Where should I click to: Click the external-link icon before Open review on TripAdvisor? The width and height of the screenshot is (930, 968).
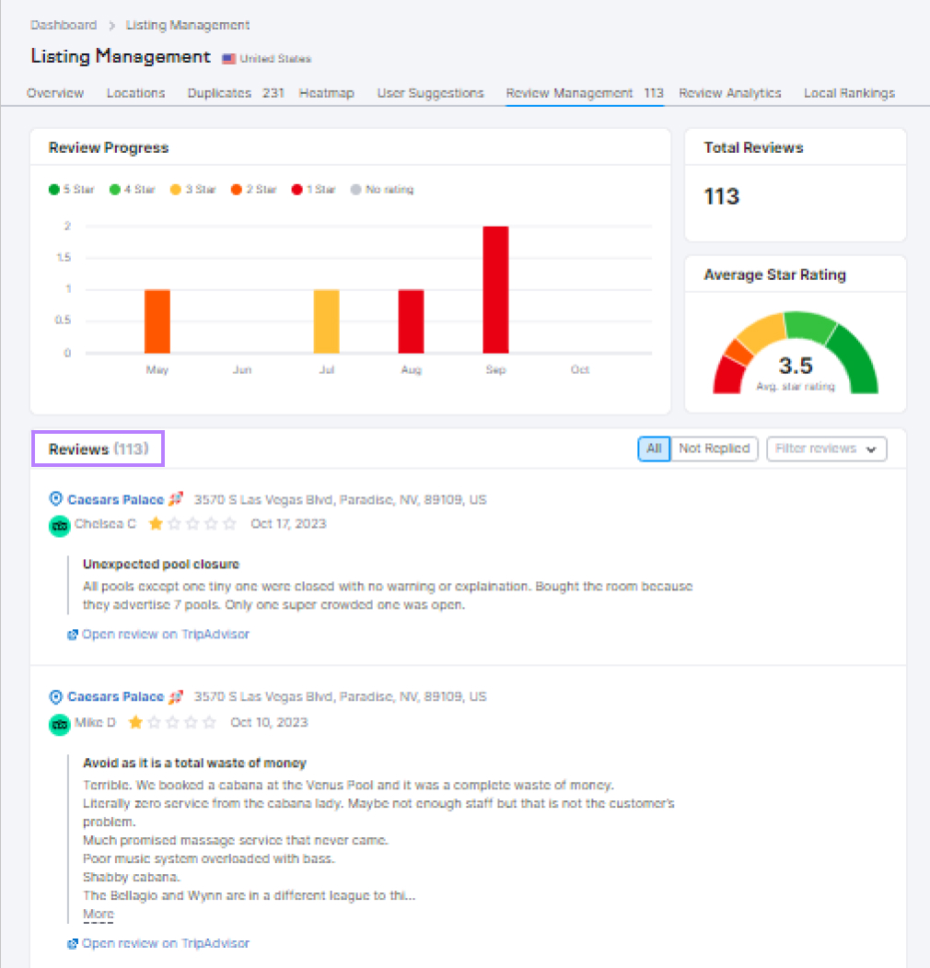[72, 634]
